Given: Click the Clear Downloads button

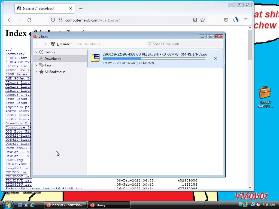Looking at the screenshot, I should [87, 44].
